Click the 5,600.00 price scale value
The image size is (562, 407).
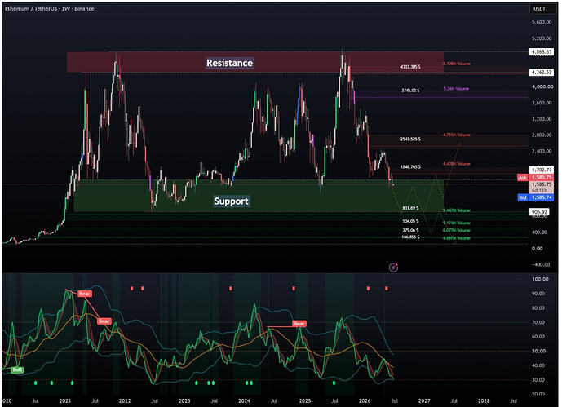coord(542,22)
